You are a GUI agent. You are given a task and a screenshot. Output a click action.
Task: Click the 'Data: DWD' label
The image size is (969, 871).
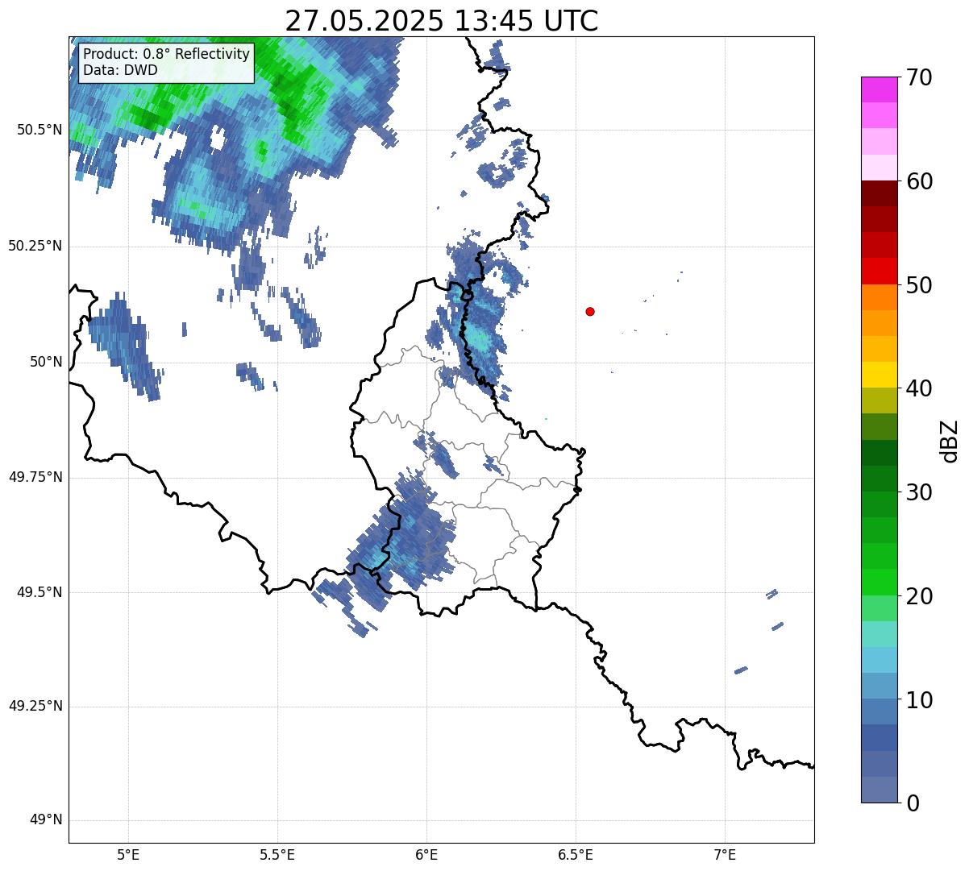point(120,70)
